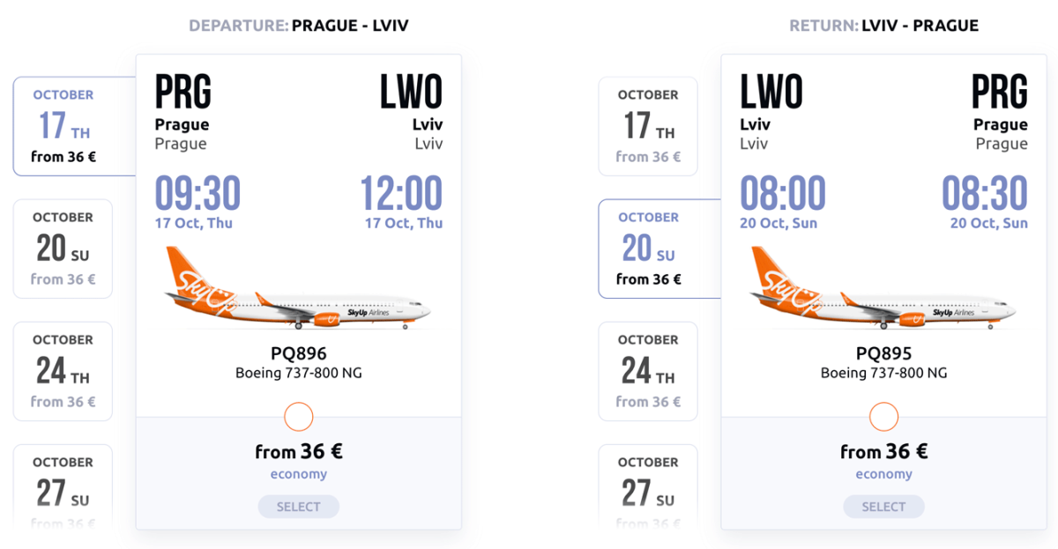Select October 27 departure date card
This screenshot has width=1058, height=549.
tap(63, 489)
